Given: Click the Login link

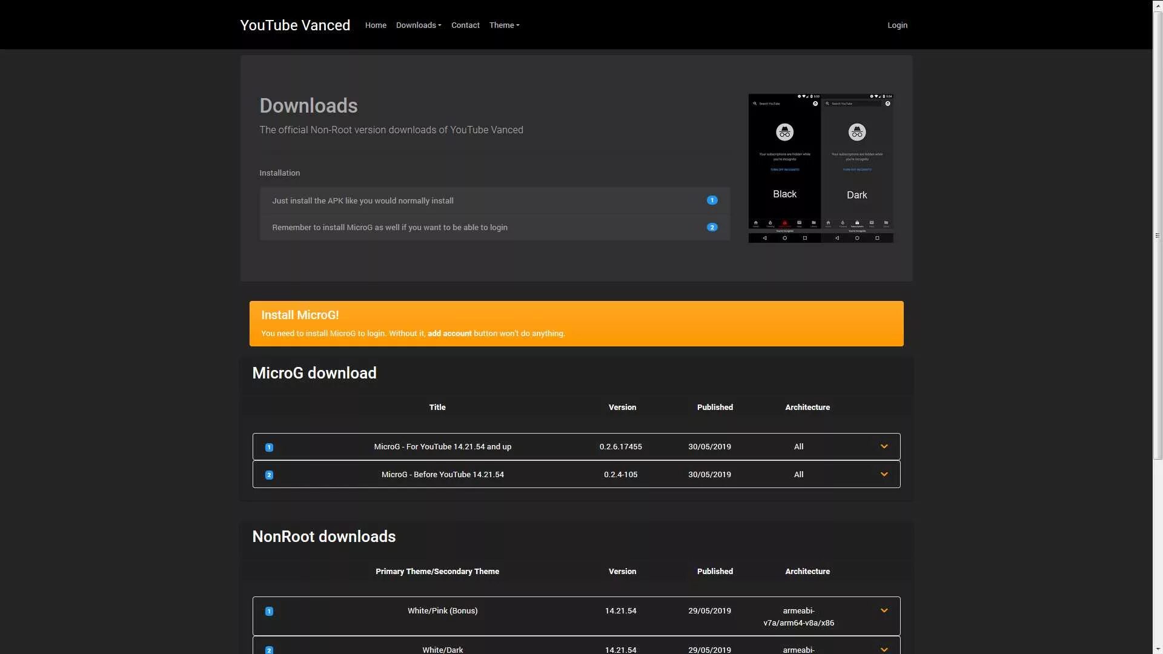Looking at the screenshot, I should [897, 25].
